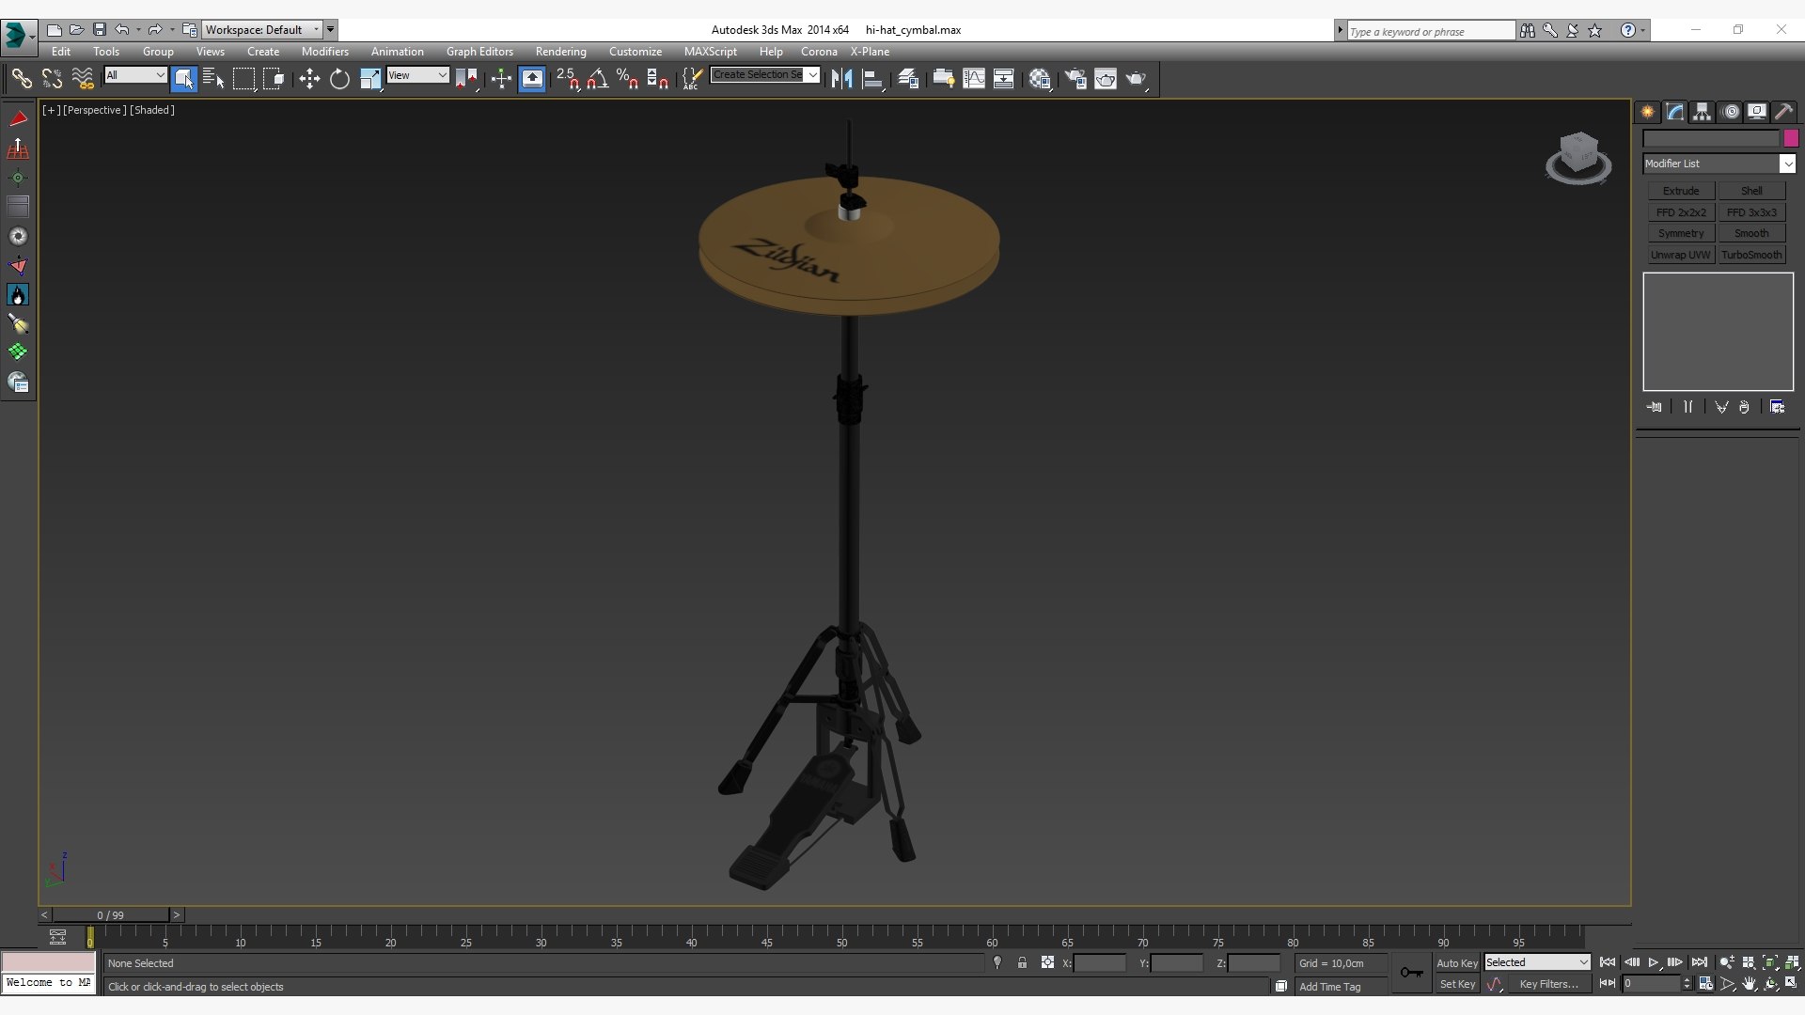Screen dimensions: 1805x1015
Task: Apply the TurboSmooth modifier button
Action: click(1751, 255)
